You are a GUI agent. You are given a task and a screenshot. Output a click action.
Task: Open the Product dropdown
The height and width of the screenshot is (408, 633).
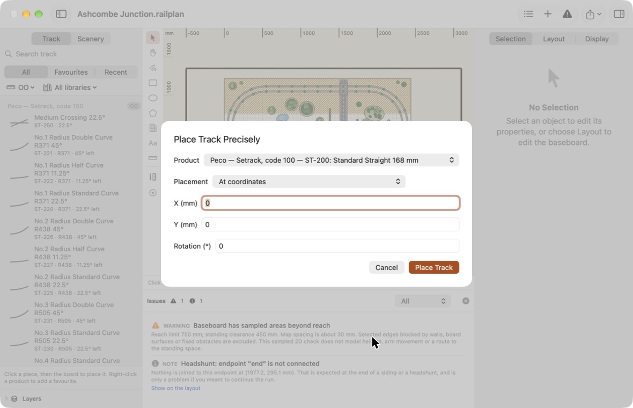point(332,161)
